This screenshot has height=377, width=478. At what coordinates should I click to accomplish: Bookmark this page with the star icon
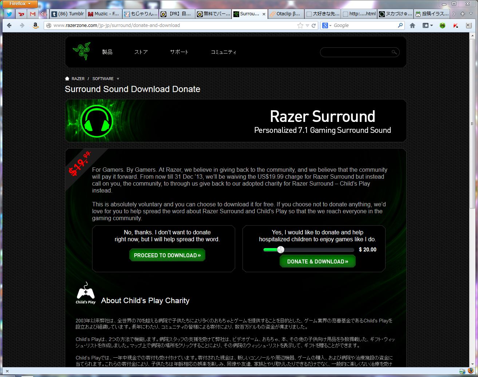[300, 25]
